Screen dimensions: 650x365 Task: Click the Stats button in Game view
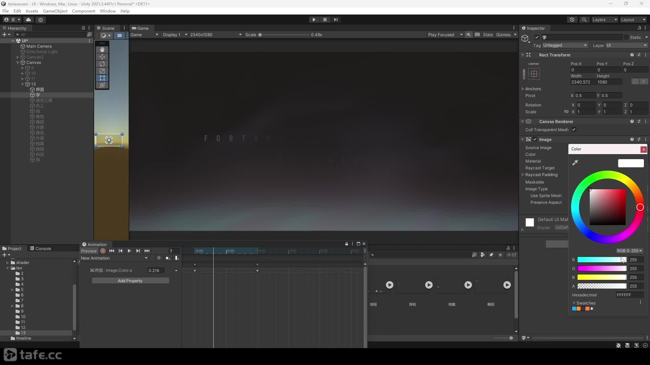(488, 35)
